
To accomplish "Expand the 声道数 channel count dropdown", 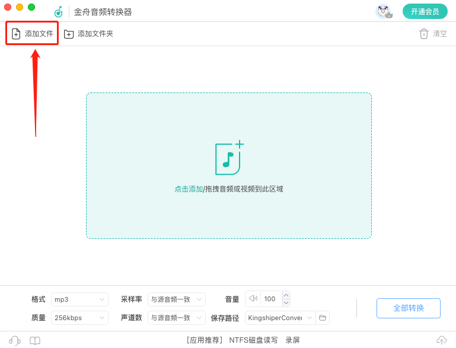I will coord(177,318).
